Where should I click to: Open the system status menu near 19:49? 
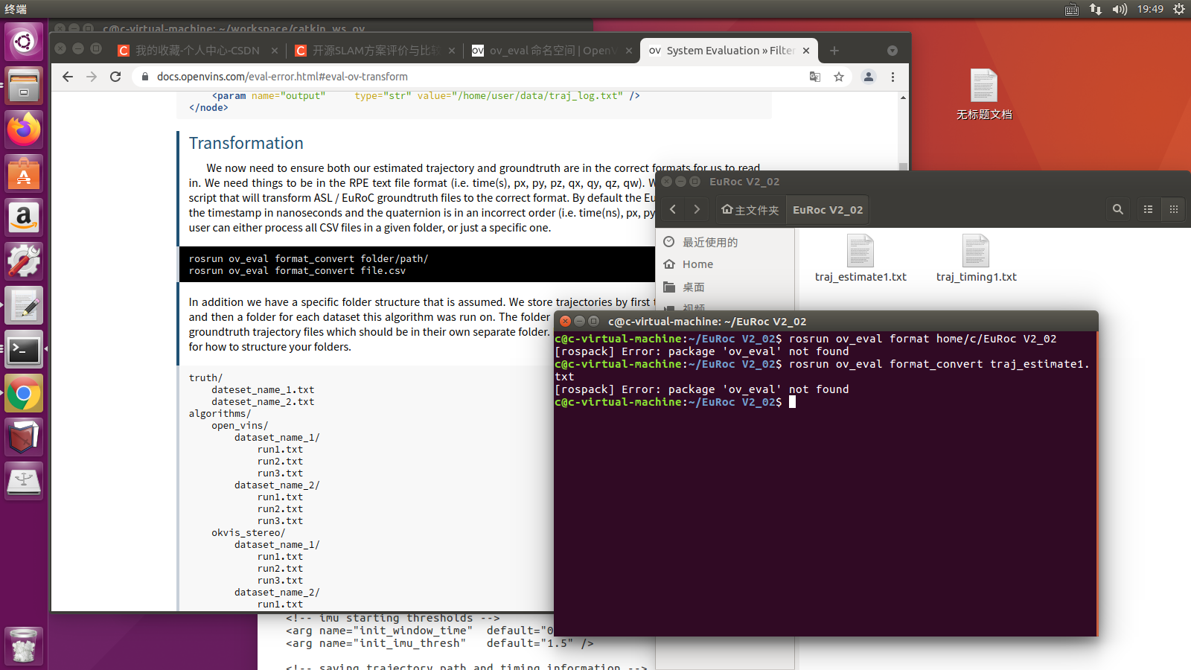pyautogui.click(x=1178, y=10)
